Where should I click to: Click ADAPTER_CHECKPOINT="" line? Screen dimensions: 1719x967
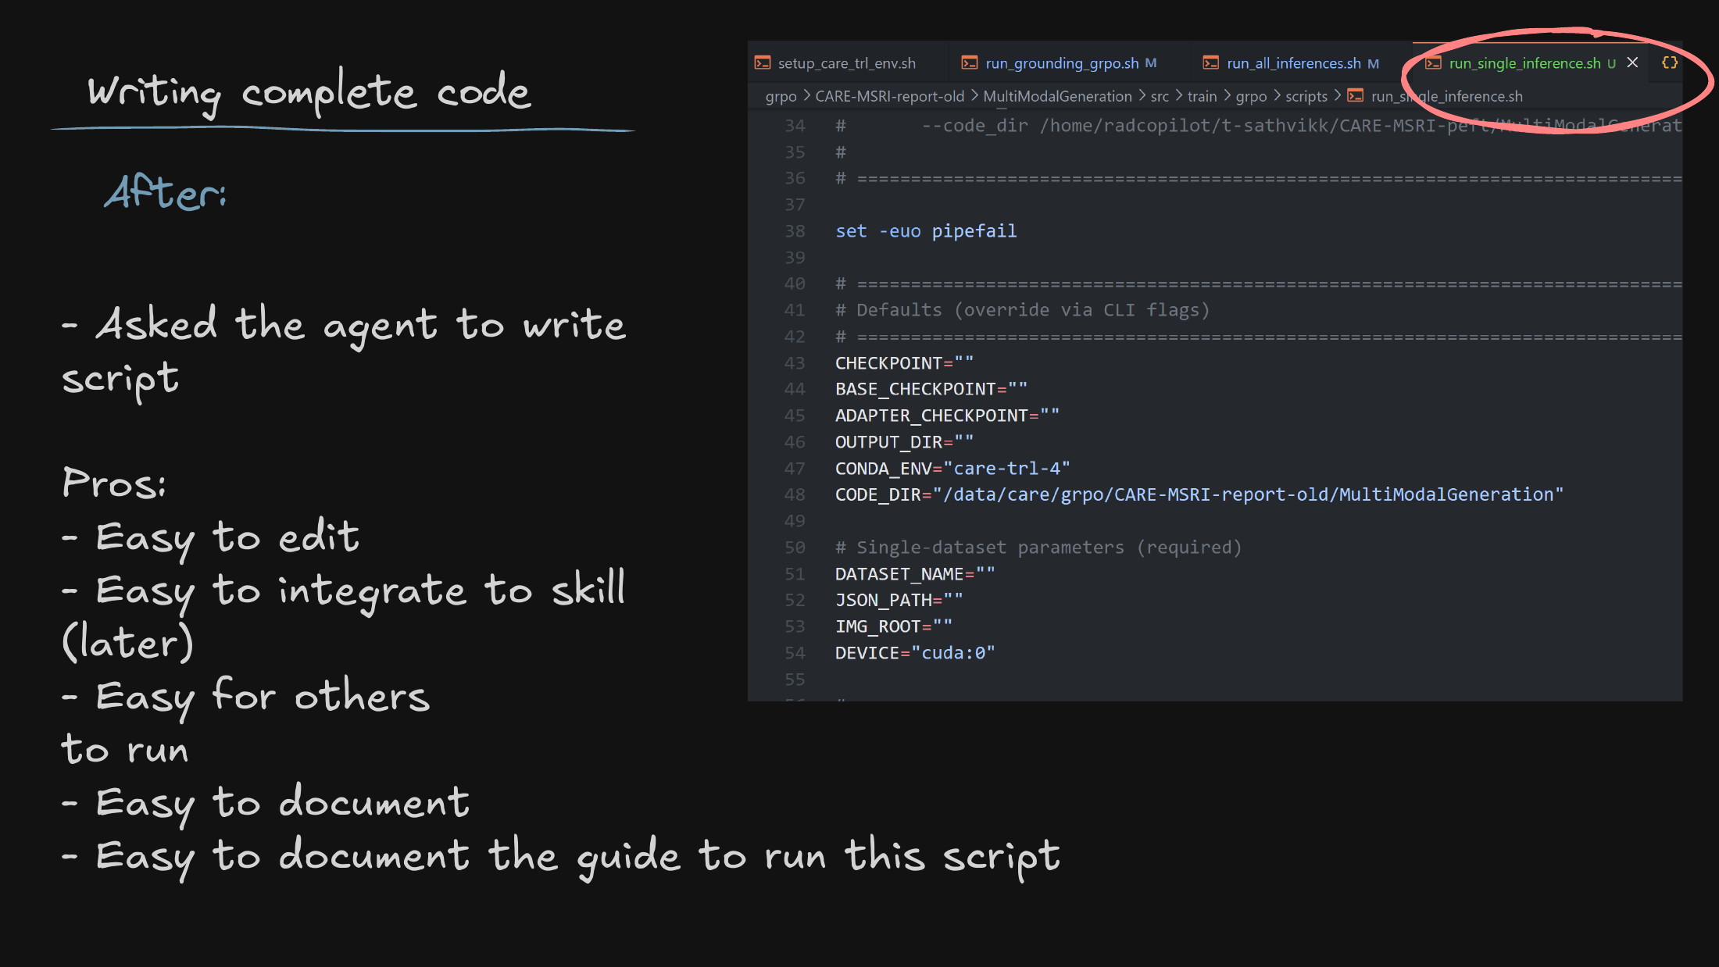pos(947,416)
